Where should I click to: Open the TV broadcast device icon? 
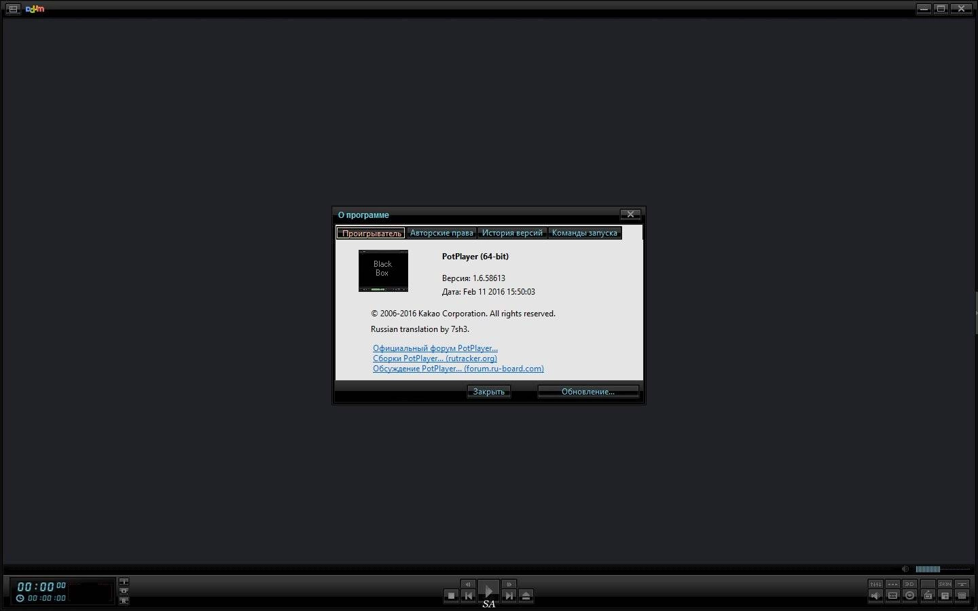[928, 595]
